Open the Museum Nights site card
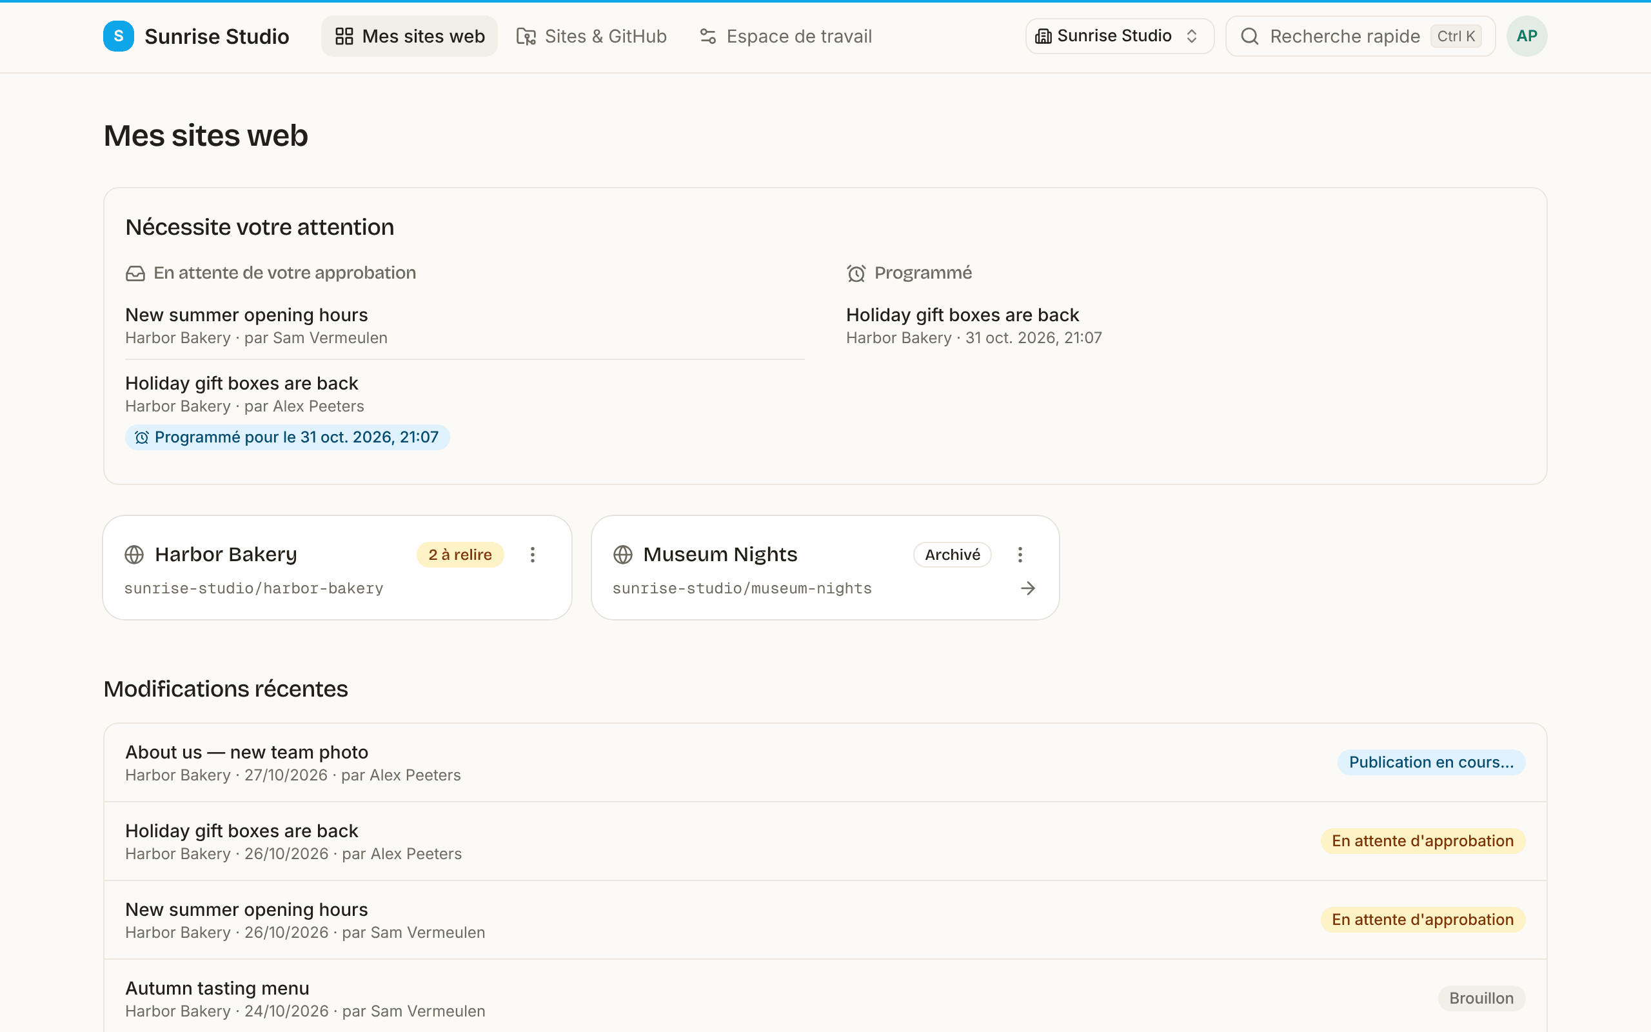 [x=825, y=568]
